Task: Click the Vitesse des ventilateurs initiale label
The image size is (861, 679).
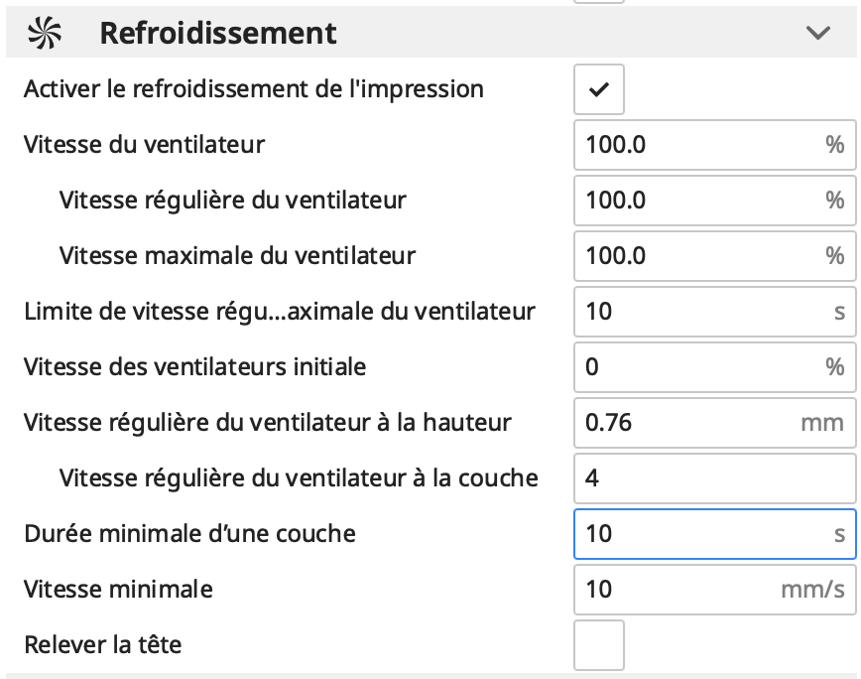Action: 194,367
